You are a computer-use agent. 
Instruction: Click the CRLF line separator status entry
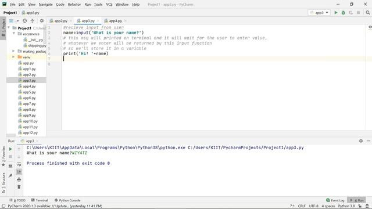[x=302, y=206]
